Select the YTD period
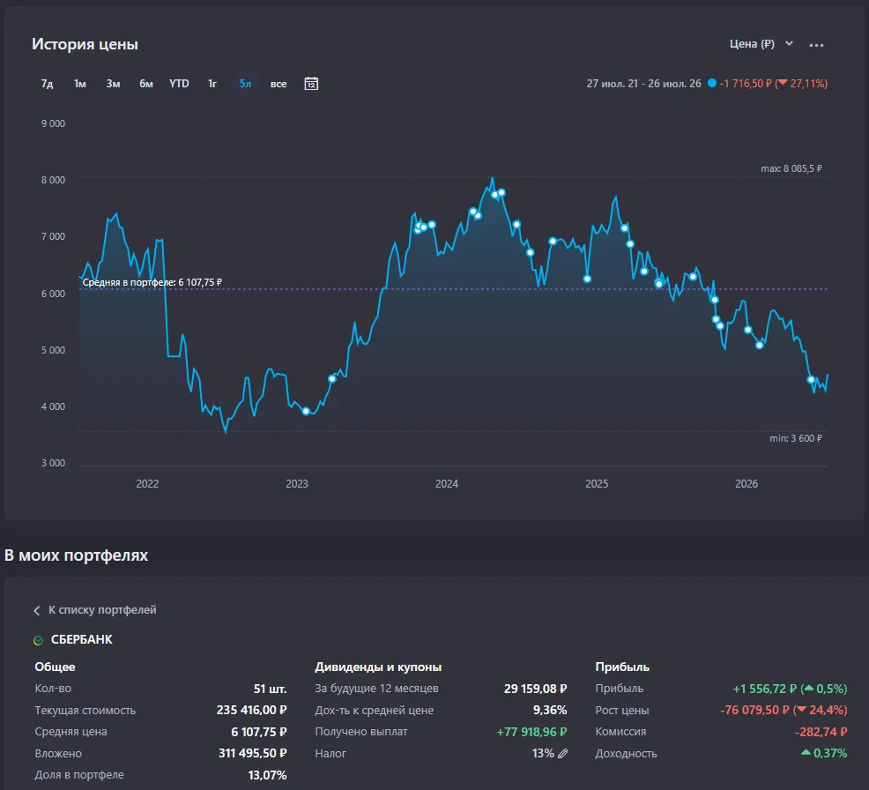Image resolution: width=869 pixels, height=790 pixels. coord(179,84)
